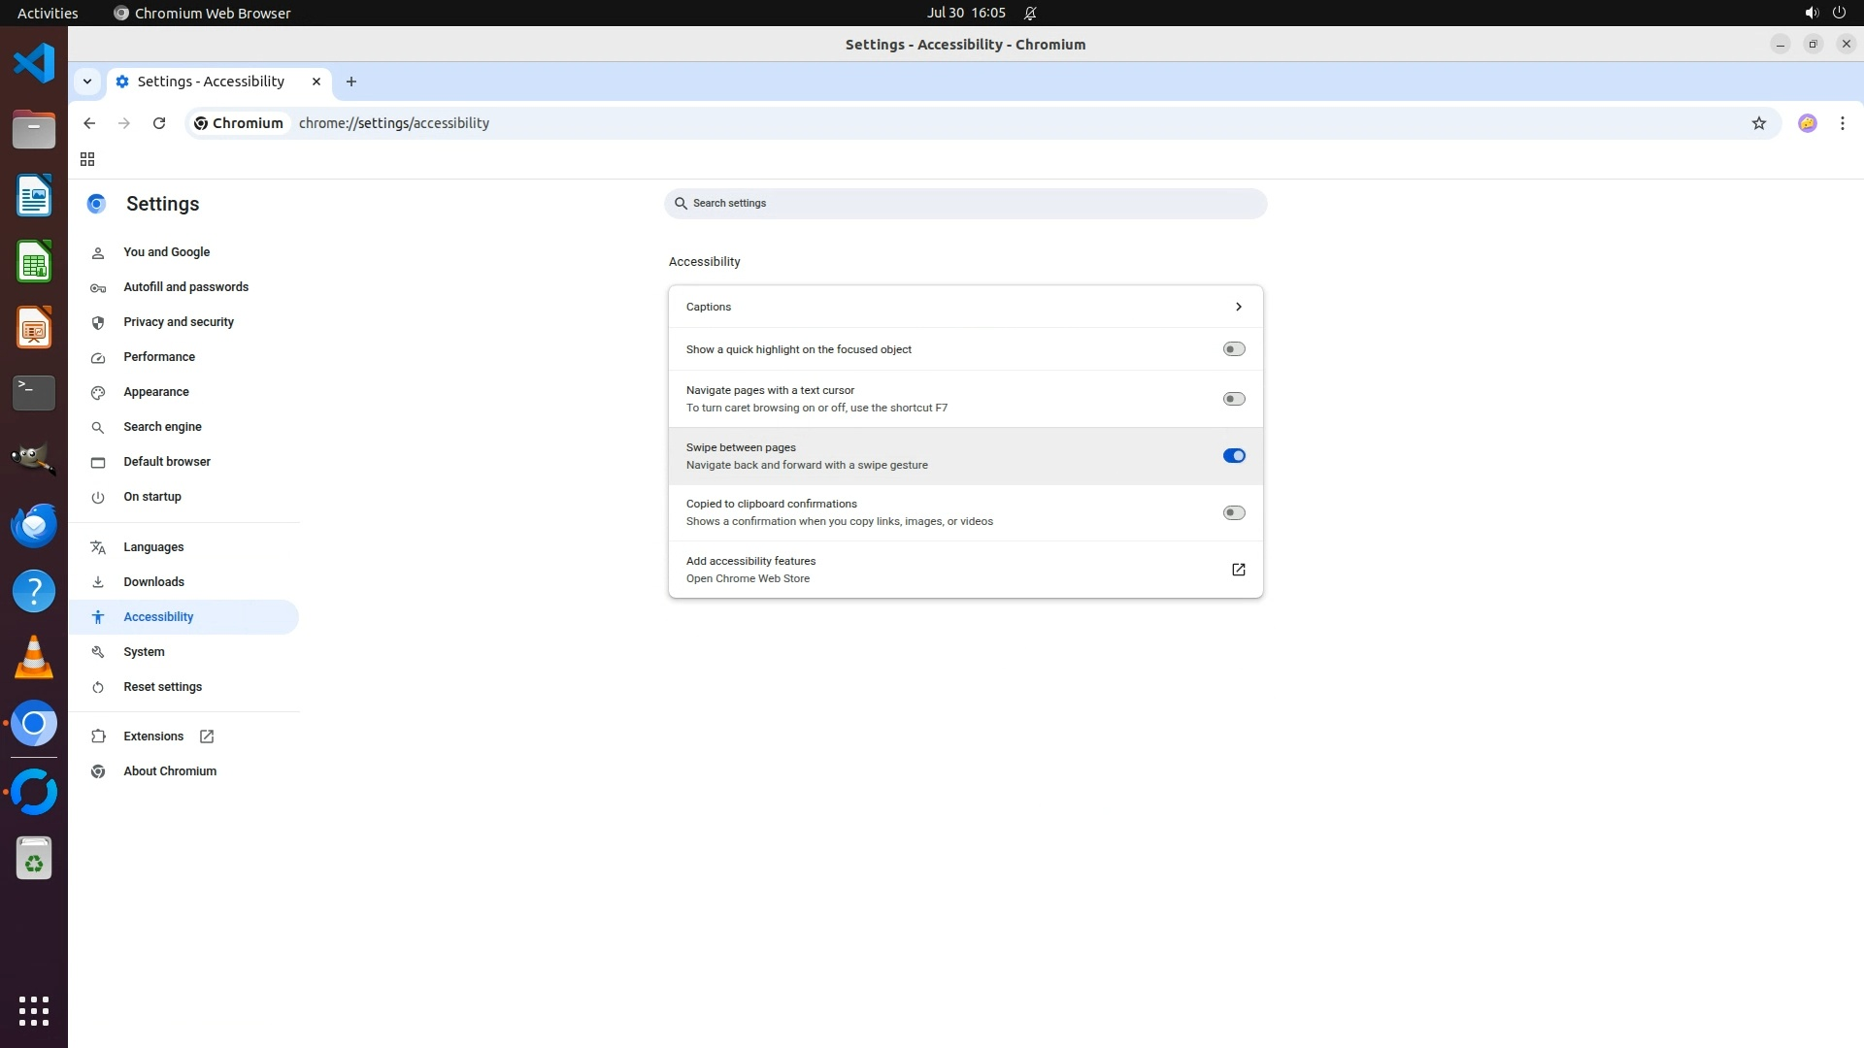Go back using the back arrow
1864x1048 pixels.
(x=89, y=123)
